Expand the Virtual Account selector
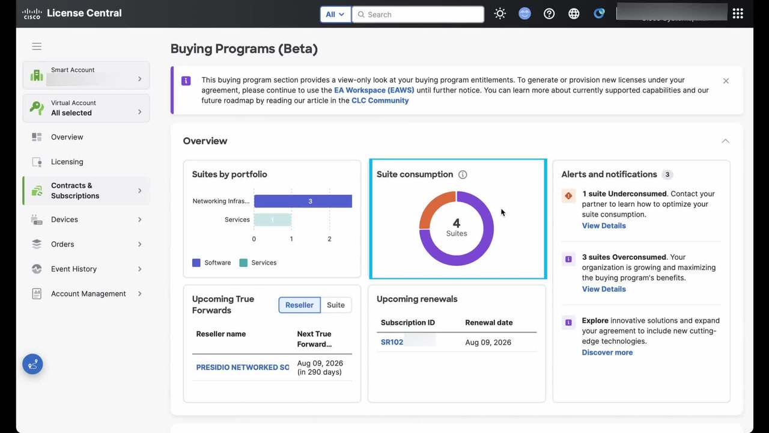769x433 pixels. (86, 108)
